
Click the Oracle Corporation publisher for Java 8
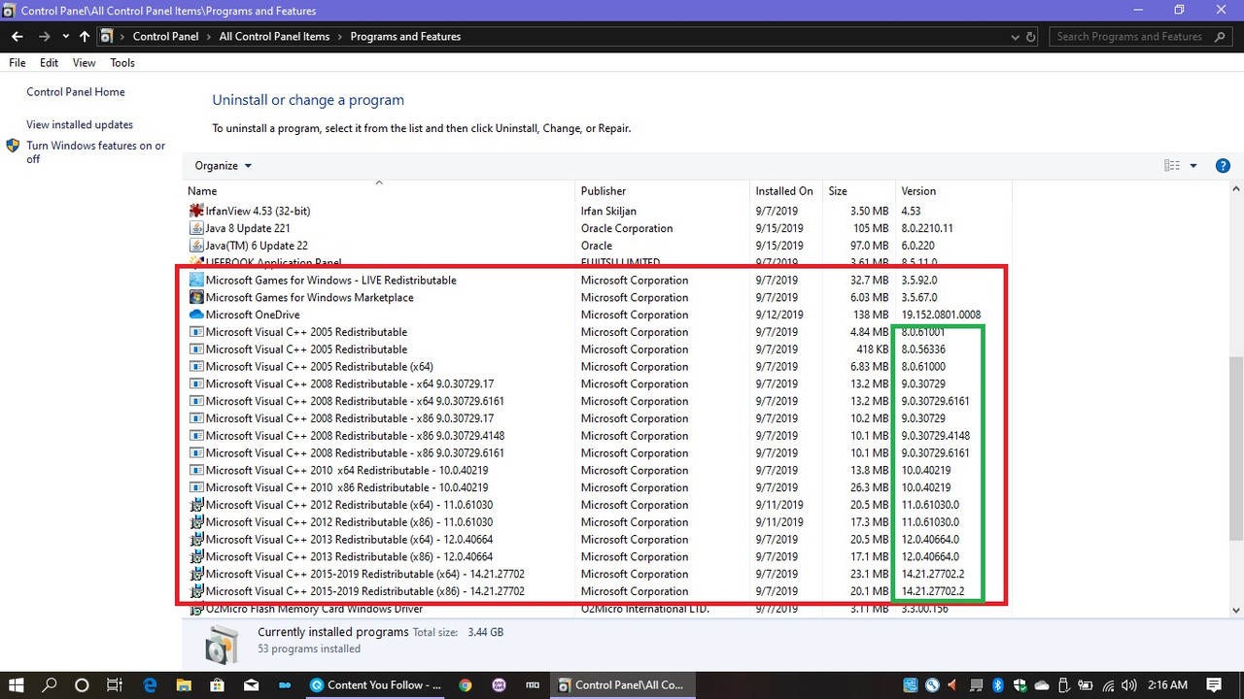[627, 228]
